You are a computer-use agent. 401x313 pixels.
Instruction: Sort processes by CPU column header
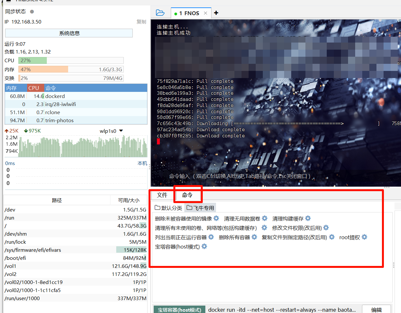(35, 88)
